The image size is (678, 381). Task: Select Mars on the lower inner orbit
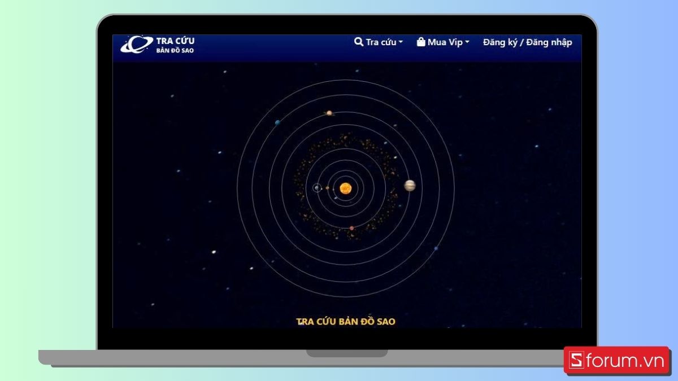(351, 228)
